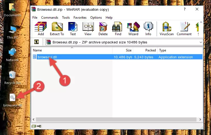
Task: Select the Network desktop icon
Action: pyautogui.click(x=12, y=55)
